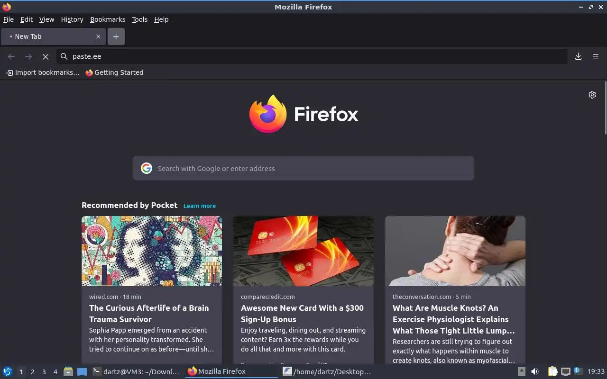607x379 pixels.
Task: Click the clipboard tray icon
Action: pyautogui.click(x=552, y=371)
